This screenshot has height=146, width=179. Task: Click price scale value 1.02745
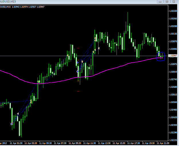click(173, 79)
